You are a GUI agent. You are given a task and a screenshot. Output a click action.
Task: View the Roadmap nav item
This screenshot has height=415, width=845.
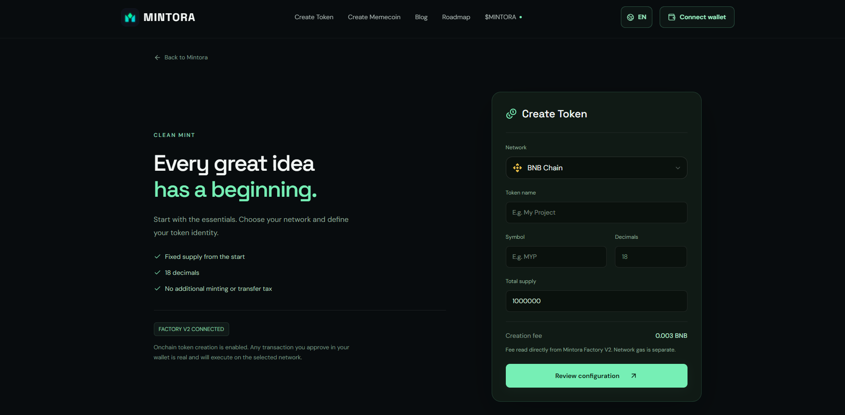coord(456,17)
